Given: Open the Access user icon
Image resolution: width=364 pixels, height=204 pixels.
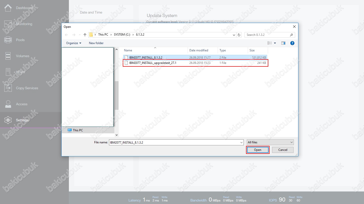Looking at the screenshot, I should coord(8,104).
